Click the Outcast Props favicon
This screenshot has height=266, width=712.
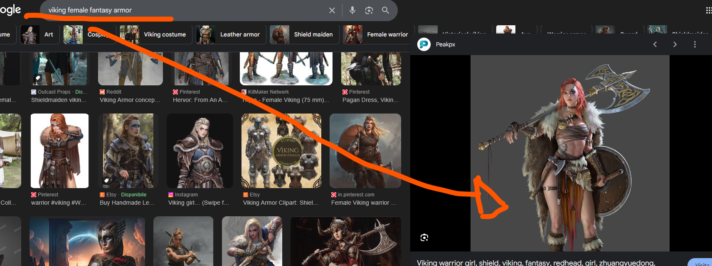[34, 92]
